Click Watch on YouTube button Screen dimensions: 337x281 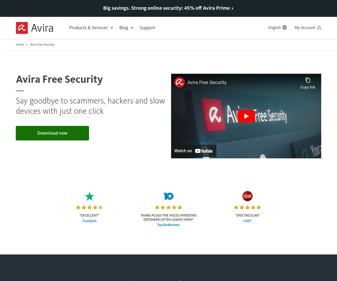pyautogui.click(x=193, y=151)
